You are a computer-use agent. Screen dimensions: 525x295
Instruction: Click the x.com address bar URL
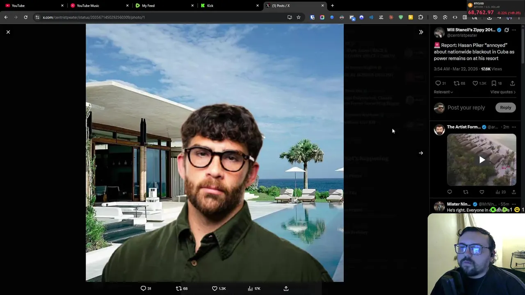tap(94, 17)
